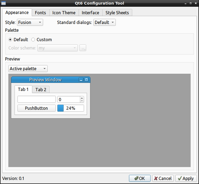Click the Preview section label
Viewport: 199px width, 184px height.
tap(13, 59)
